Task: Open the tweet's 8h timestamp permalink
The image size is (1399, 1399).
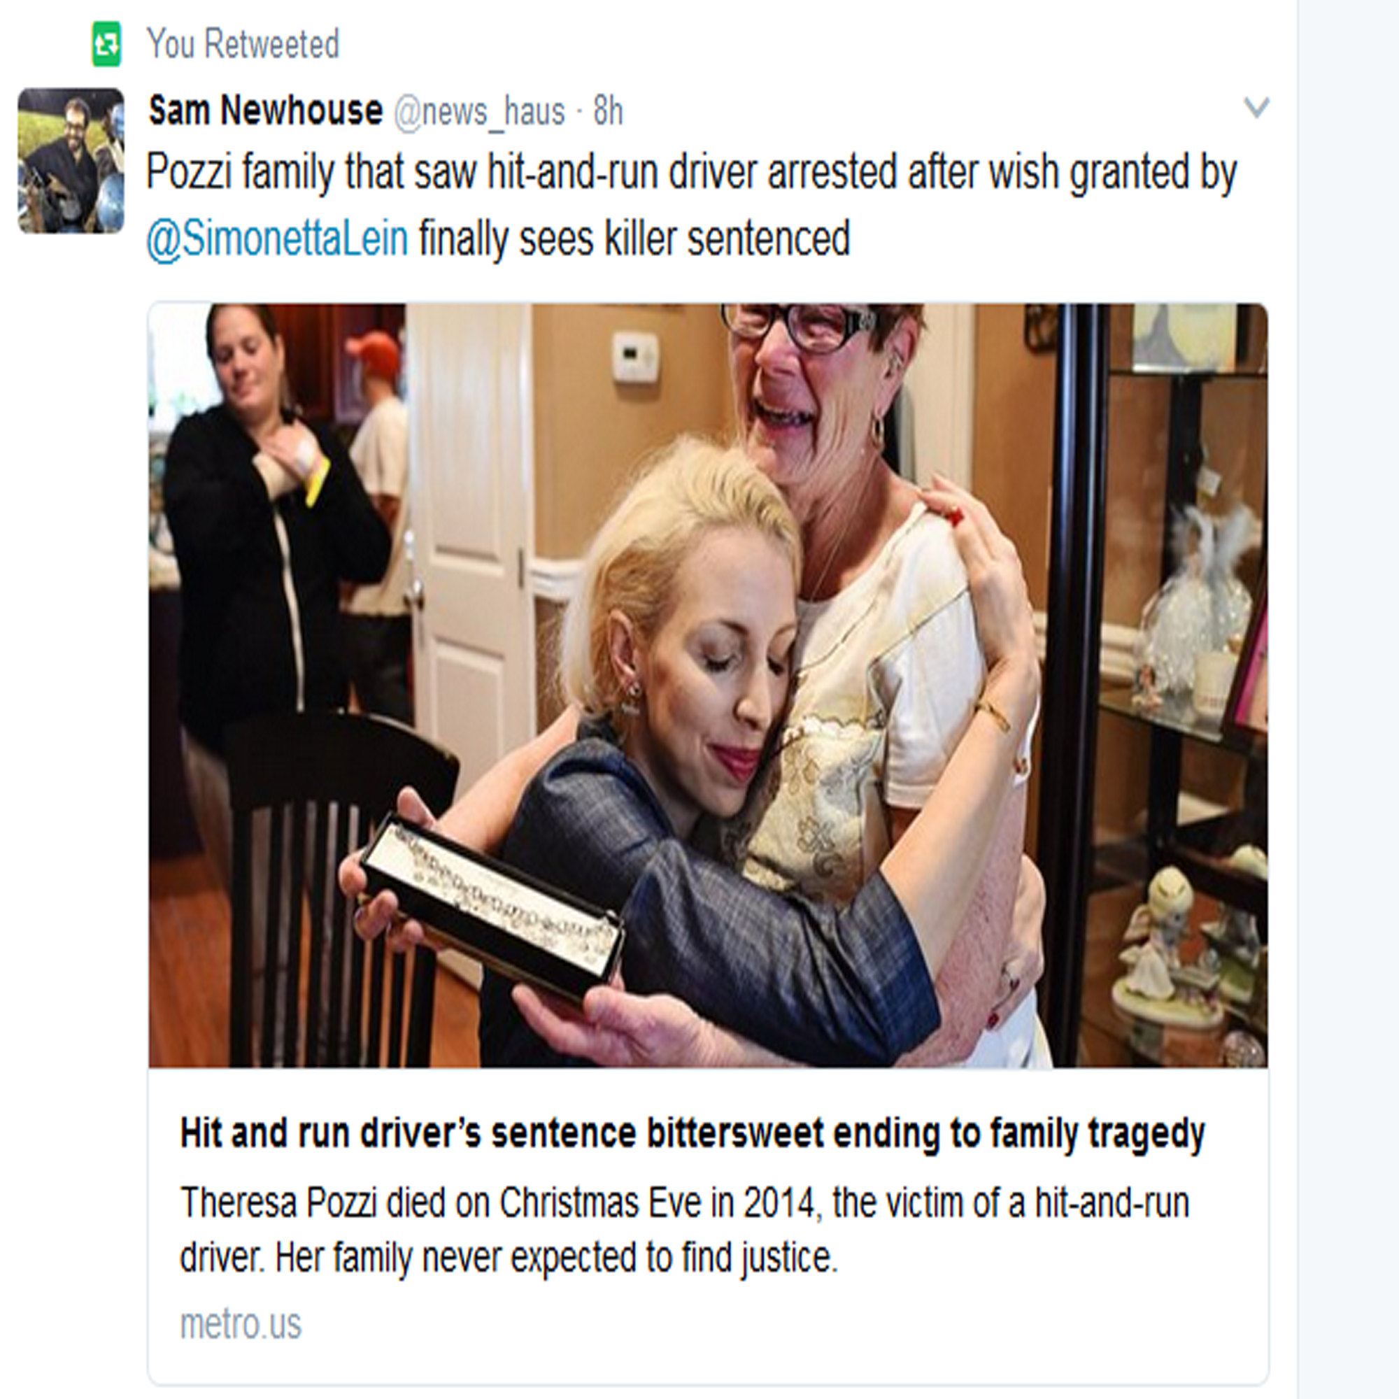Action: pyautogui.click(x=609, y=111)
